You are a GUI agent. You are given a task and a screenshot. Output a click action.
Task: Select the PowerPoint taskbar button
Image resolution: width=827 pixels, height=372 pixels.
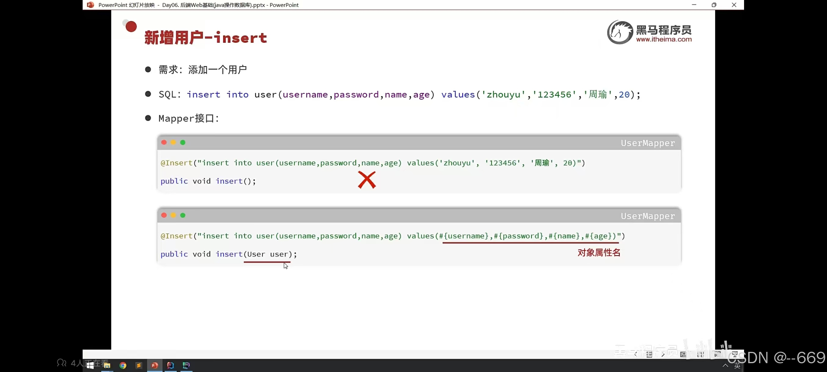coord(155,365)
